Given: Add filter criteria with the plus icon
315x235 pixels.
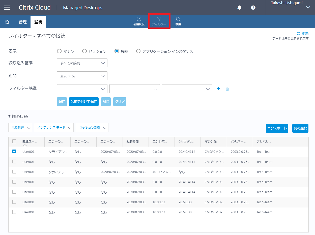Looking at the screenshot, I should [218, 89].
